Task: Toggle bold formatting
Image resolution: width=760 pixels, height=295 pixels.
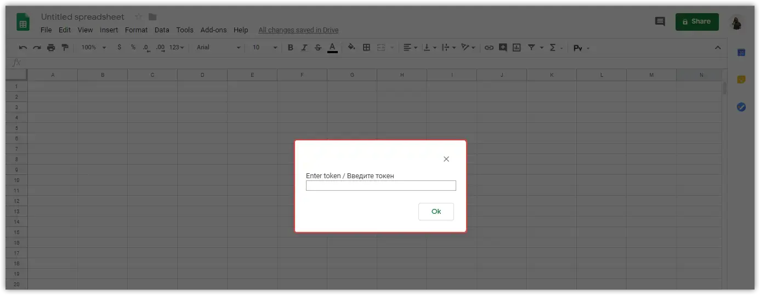Action: pyautogui.click(x=291, y=48)
